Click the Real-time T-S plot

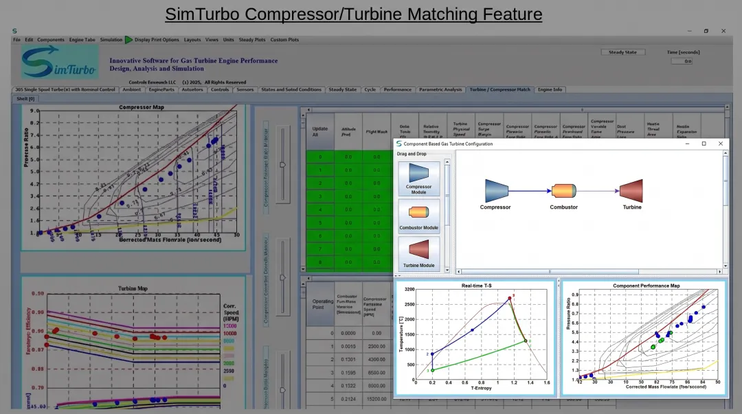[475, 338]
